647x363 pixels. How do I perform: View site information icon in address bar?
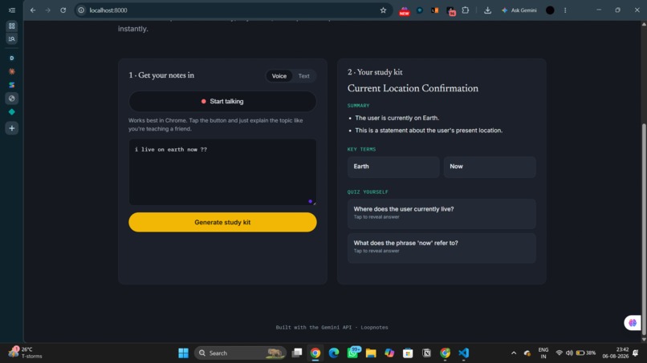[81, 10]
